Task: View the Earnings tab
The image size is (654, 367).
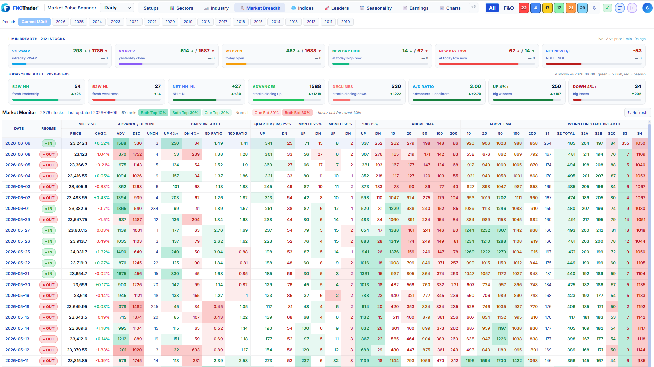Action: tap(416, 8)
